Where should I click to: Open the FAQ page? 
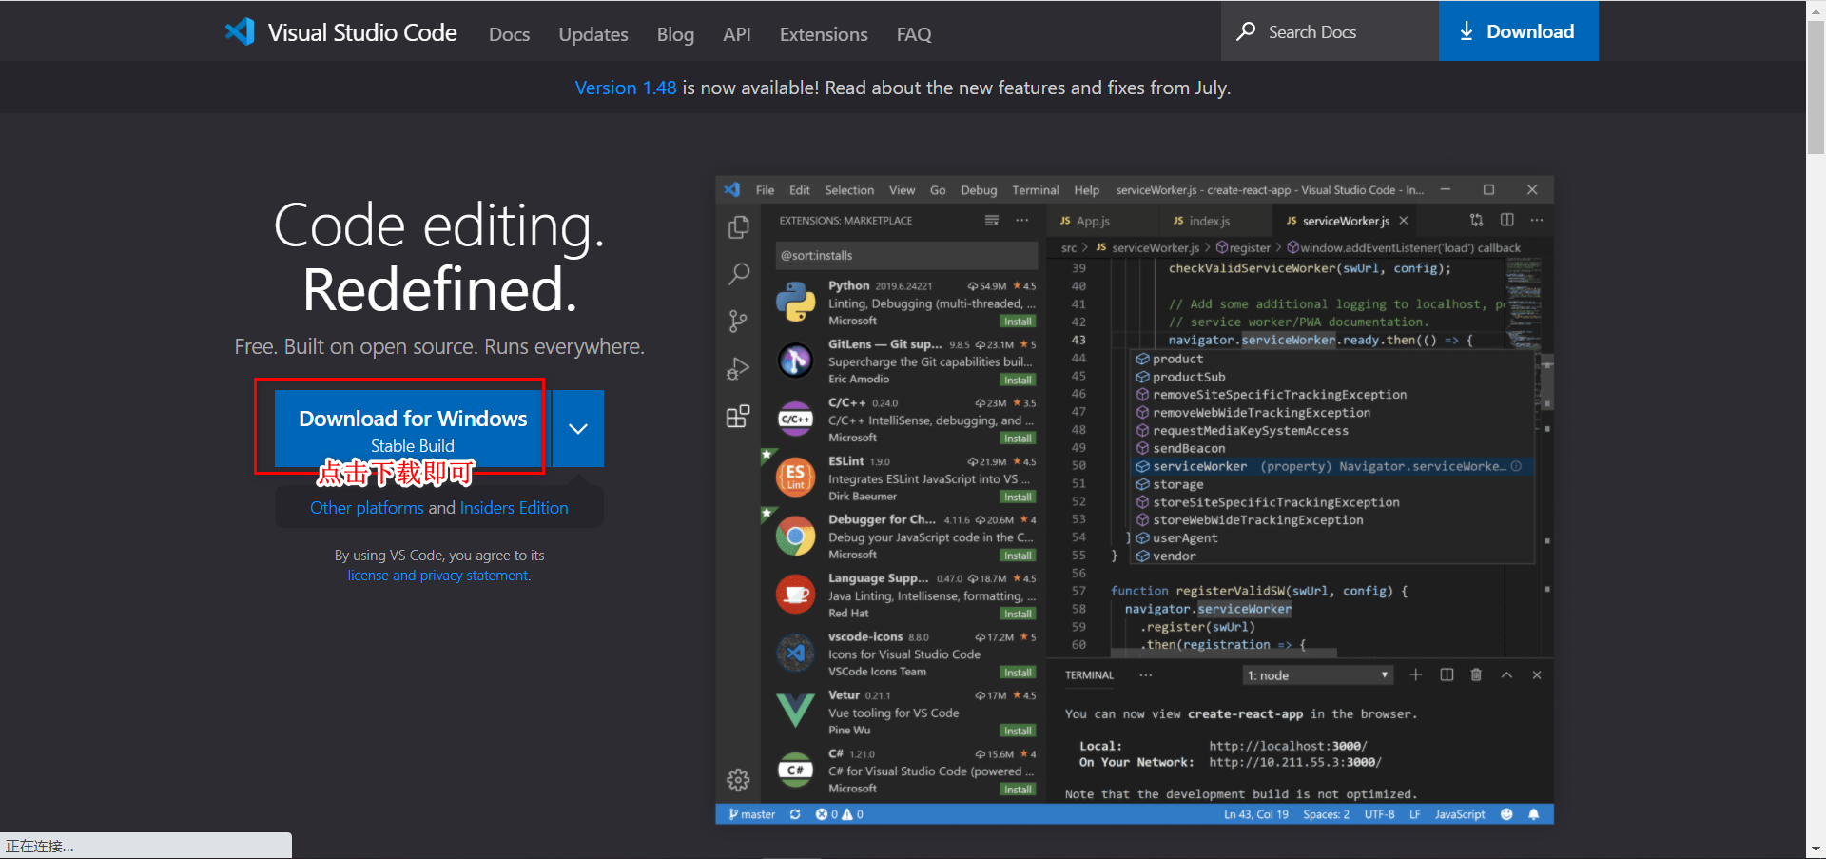pos(914,34)
